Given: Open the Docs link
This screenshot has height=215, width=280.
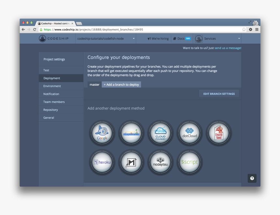Looking at the screenshot, I should pyautogui.click(x=182, y=39).
